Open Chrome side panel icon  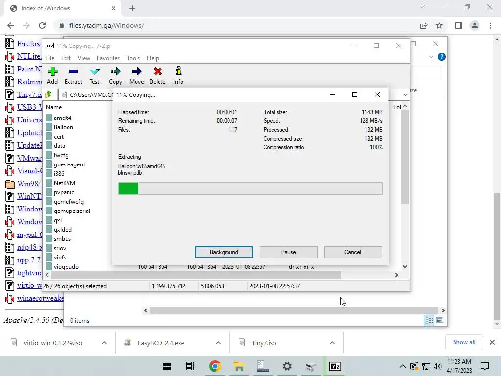[459, 25]
